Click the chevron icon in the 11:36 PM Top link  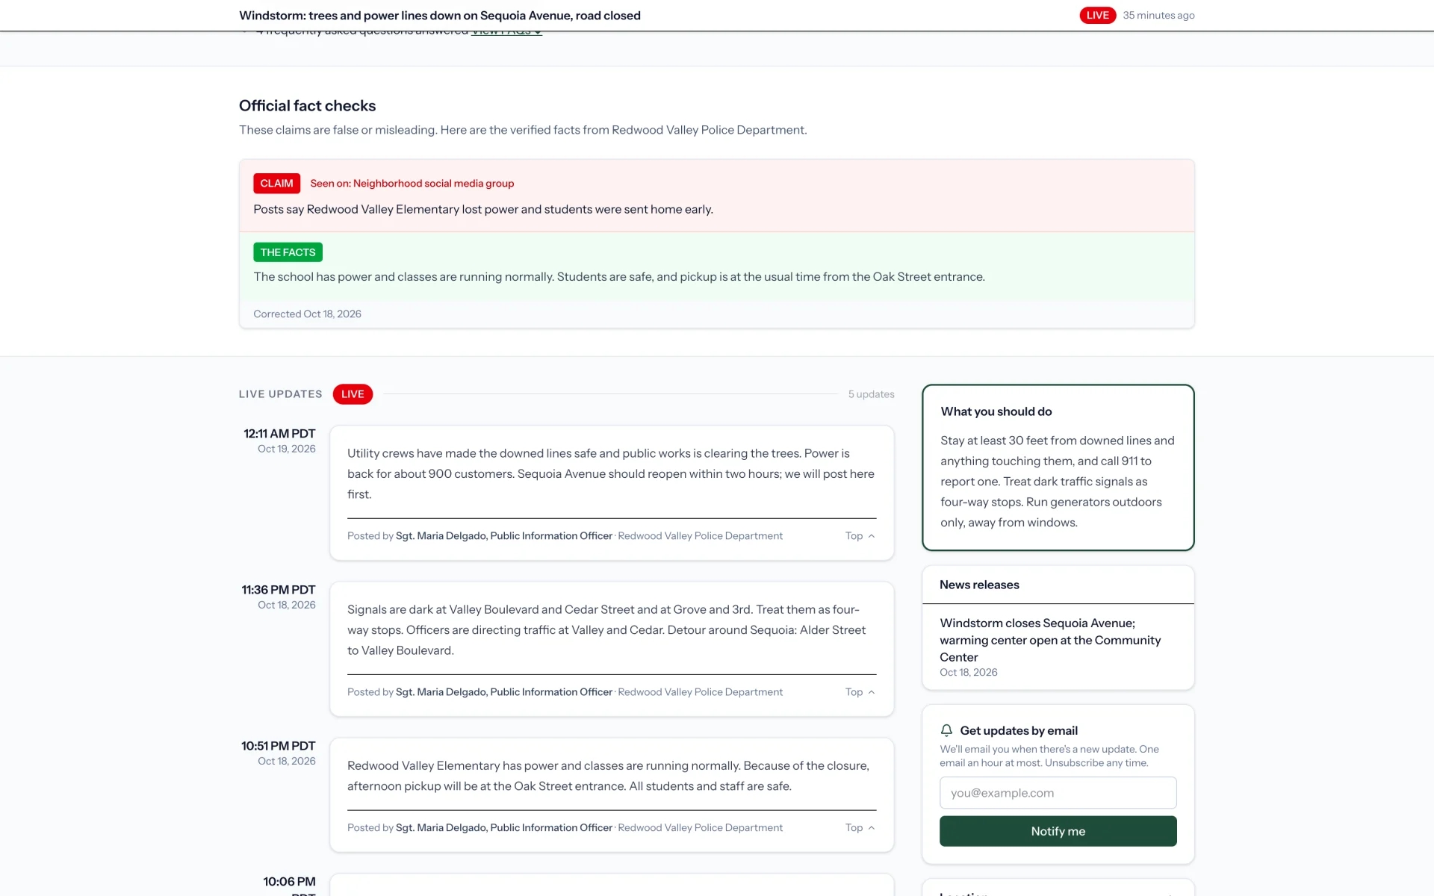872,692
